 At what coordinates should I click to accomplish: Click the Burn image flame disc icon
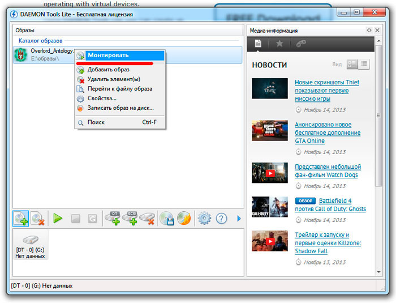pyautogui.click(x=184, y=218)
